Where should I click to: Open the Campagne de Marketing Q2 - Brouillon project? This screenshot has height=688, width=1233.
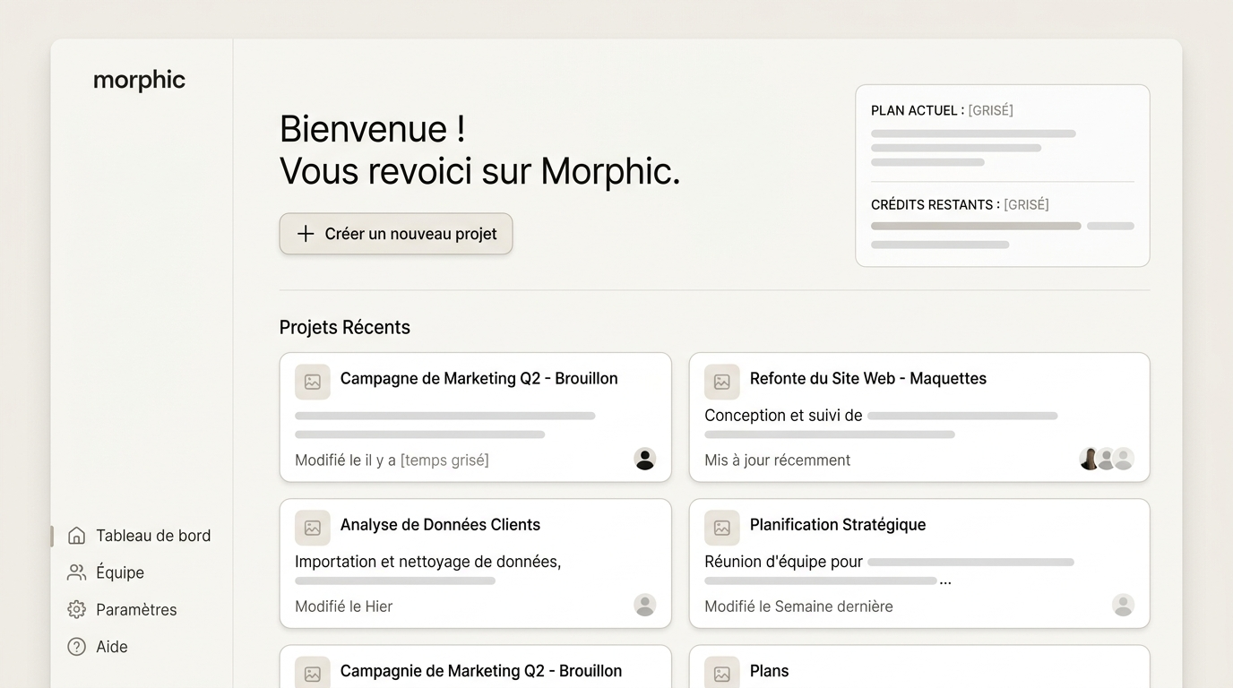click(476, 417)
